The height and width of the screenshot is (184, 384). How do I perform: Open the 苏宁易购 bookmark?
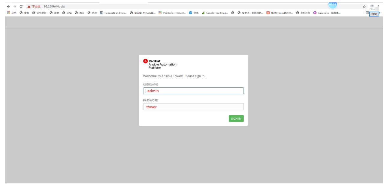39,13
